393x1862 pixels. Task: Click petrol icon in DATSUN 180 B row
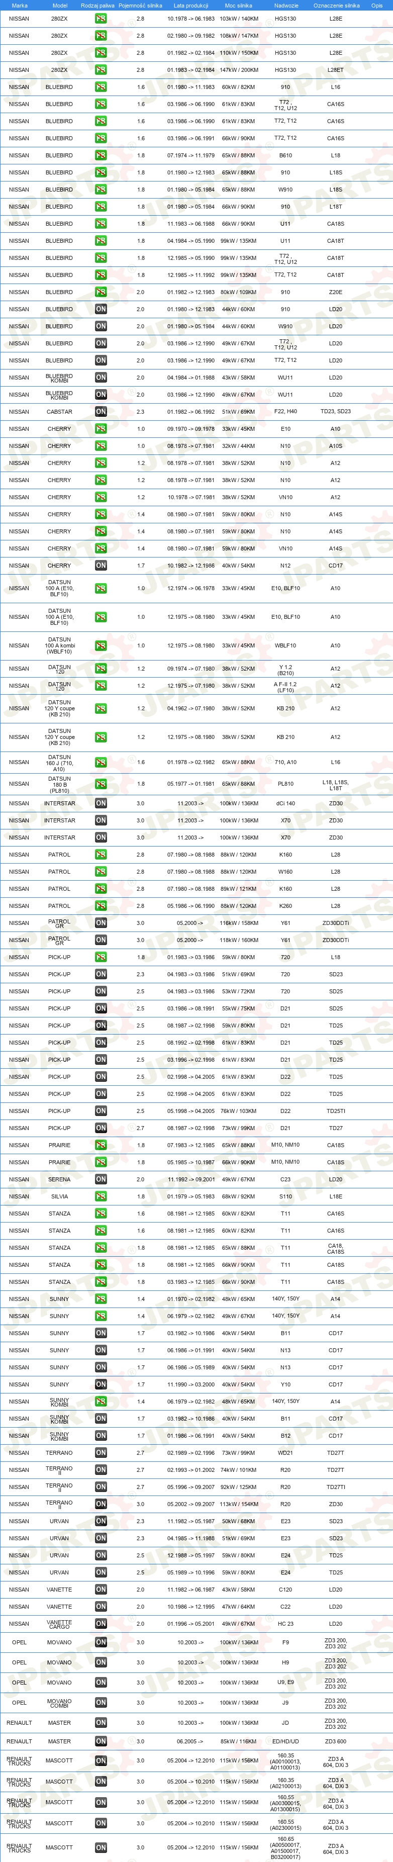click(x=101, y=784)
